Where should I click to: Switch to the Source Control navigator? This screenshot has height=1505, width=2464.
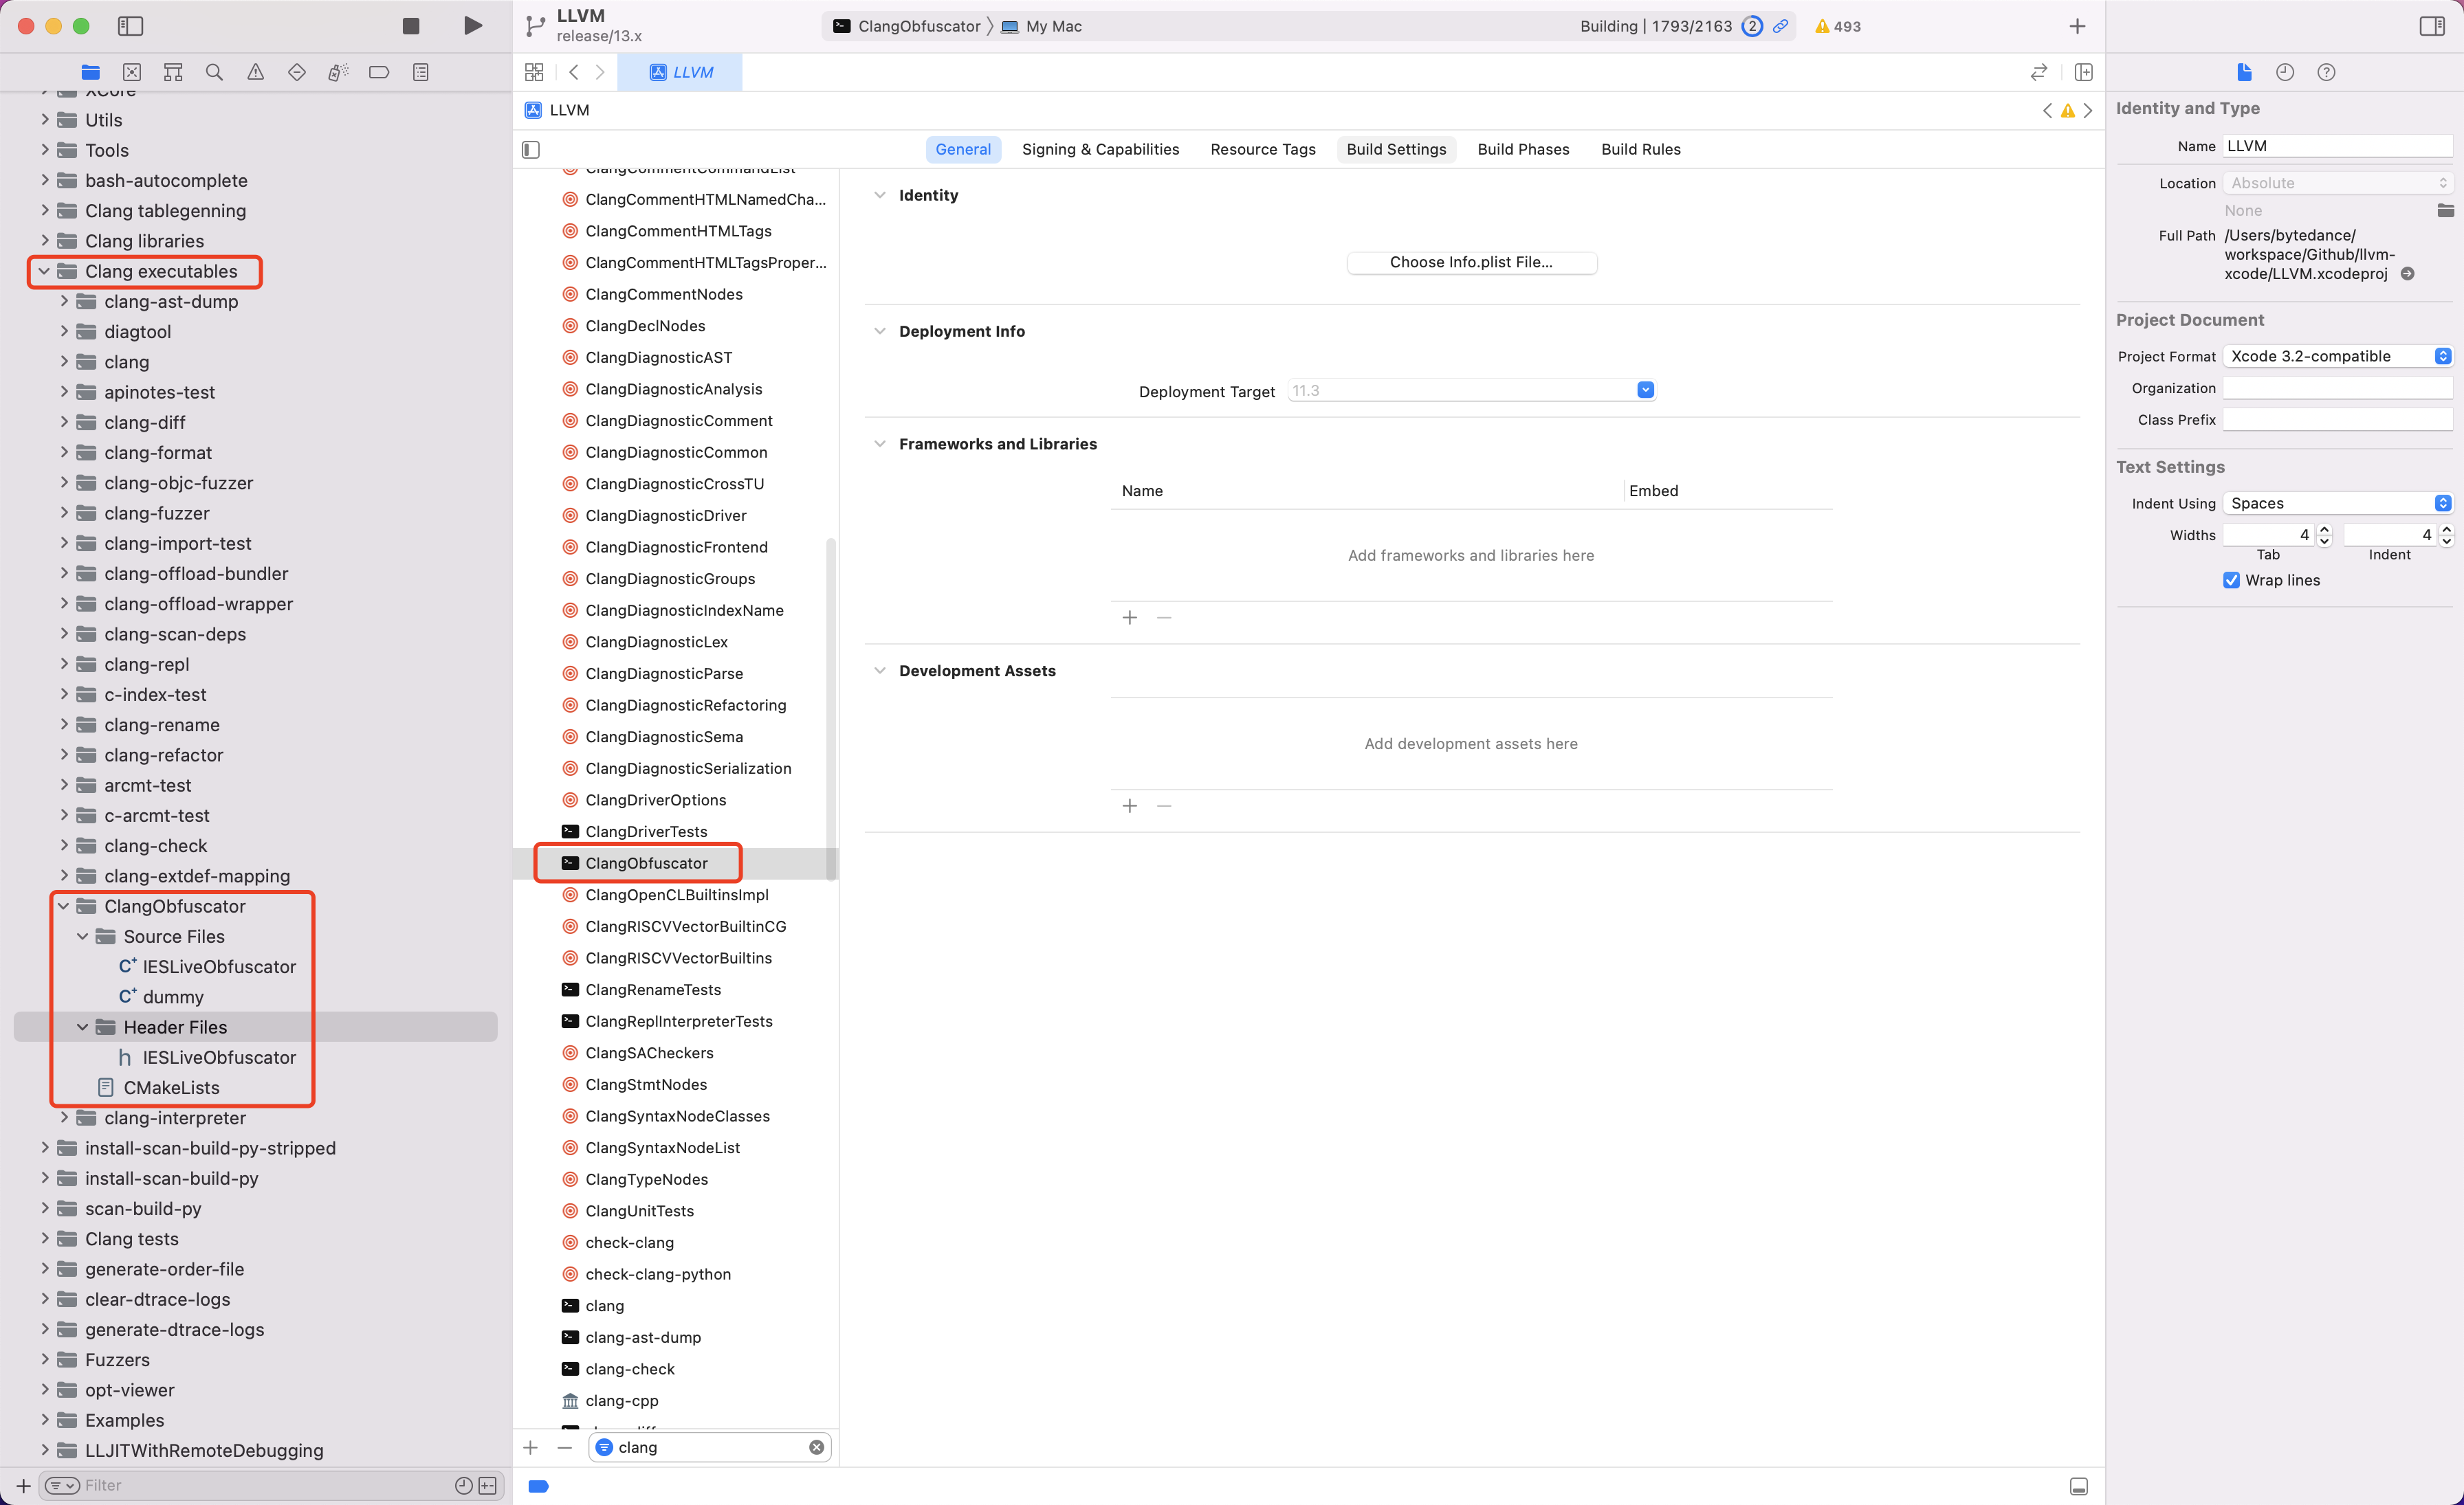coord(132,72)
